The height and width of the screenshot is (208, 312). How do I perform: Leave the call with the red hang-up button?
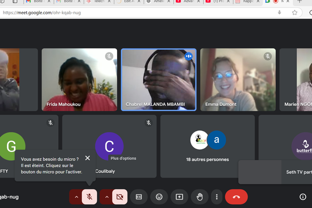point(237,197)
